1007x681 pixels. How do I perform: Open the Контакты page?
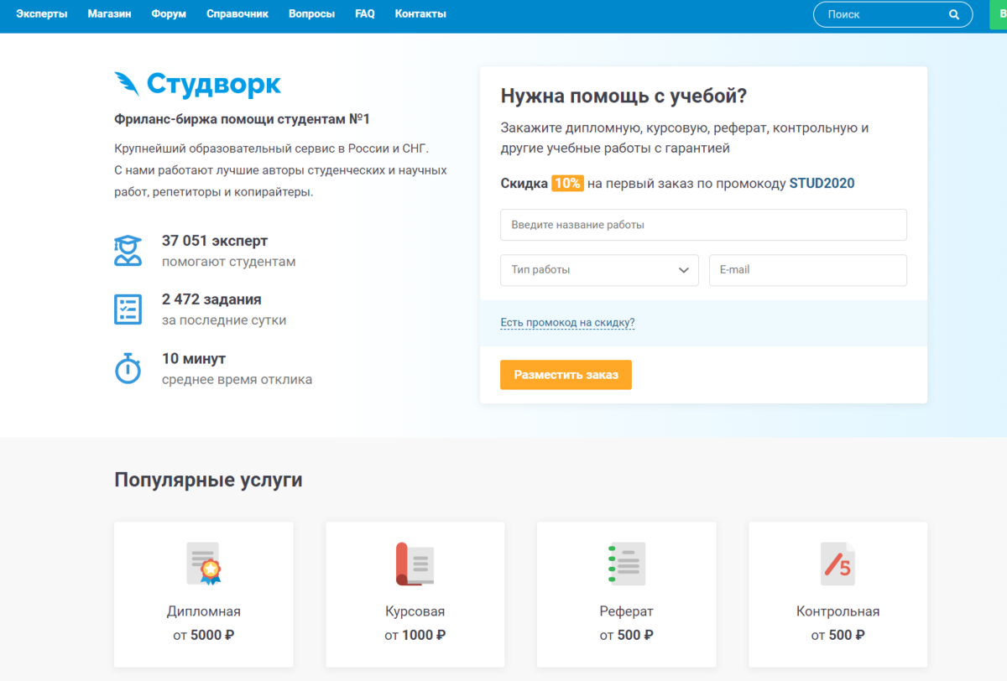tap(420, 14)
